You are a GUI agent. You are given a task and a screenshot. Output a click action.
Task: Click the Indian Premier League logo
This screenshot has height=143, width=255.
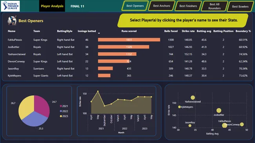tap(10, 6)
